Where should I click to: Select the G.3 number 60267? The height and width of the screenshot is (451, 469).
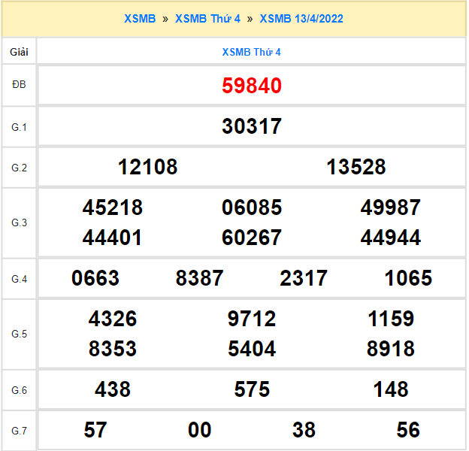[x=251, y=238]
